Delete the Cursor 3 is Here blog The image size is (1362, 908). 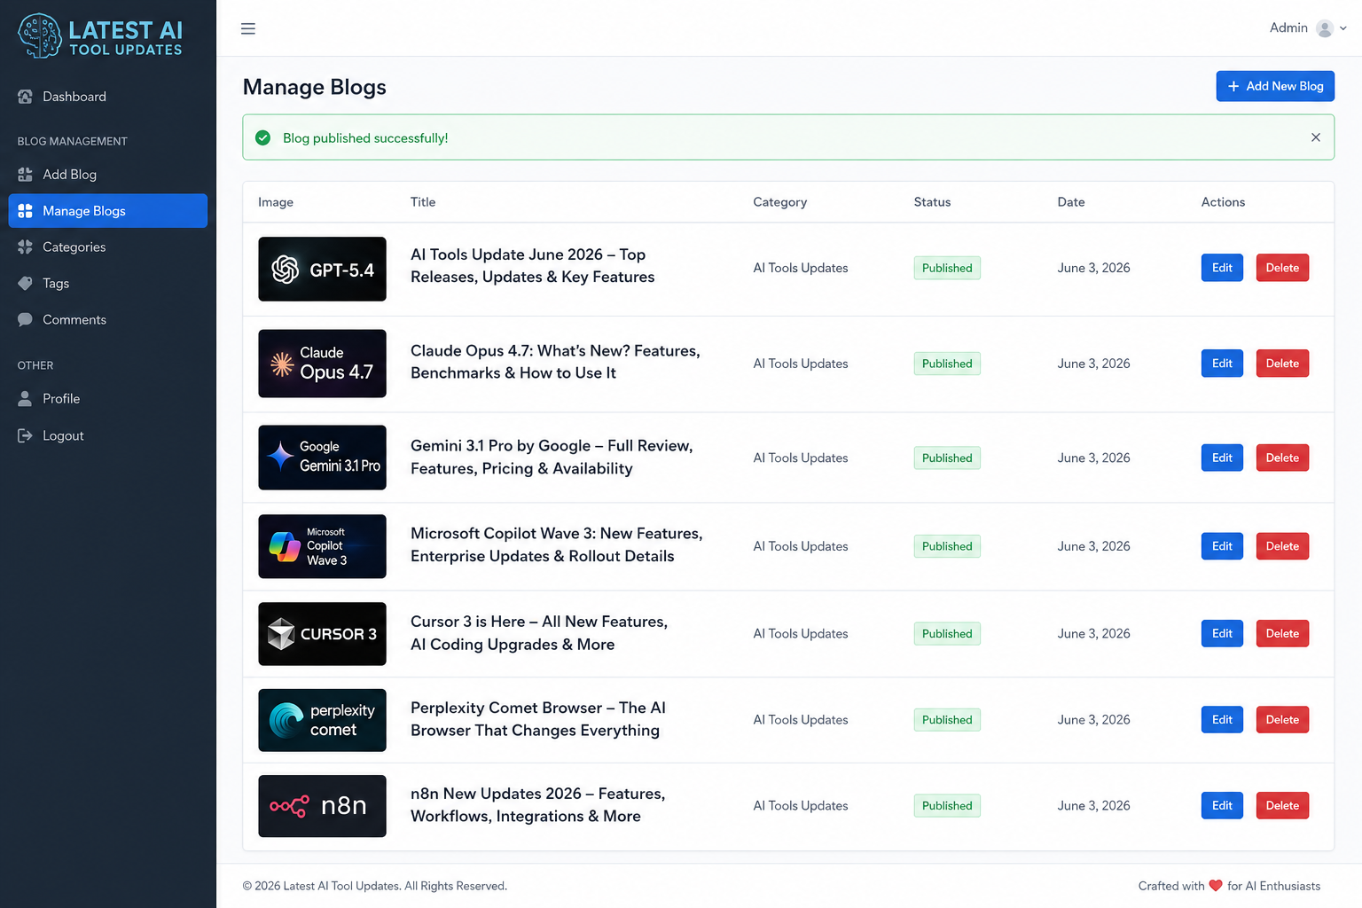[1282, 633]
